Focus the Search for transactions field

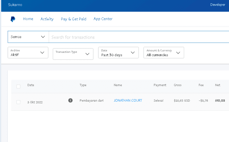point(139,37)
